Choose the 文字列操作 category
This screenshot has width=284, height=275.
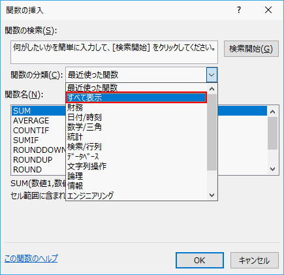pyautogui.click(x=136, y=166)
